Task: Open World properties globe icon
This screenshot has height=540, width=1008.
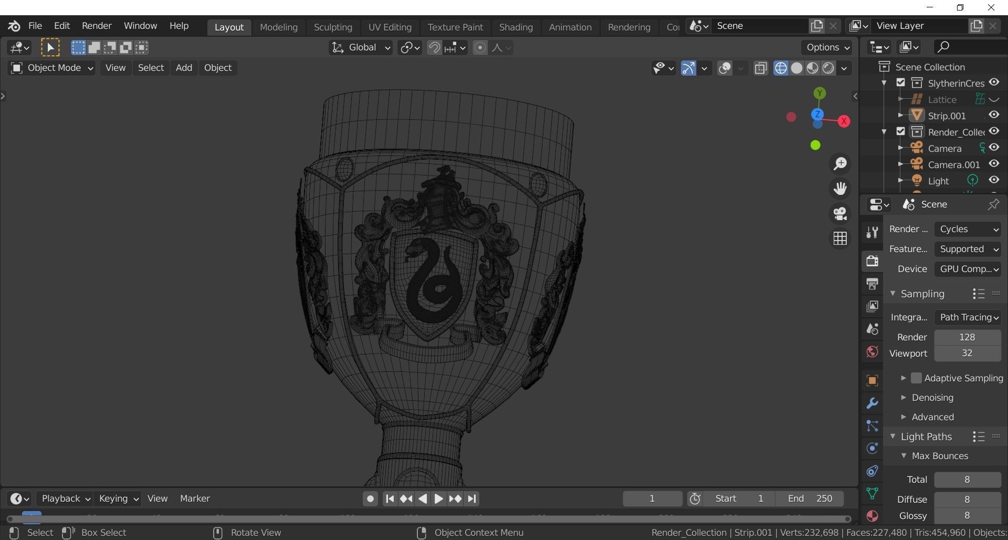Action: [872, 351]
